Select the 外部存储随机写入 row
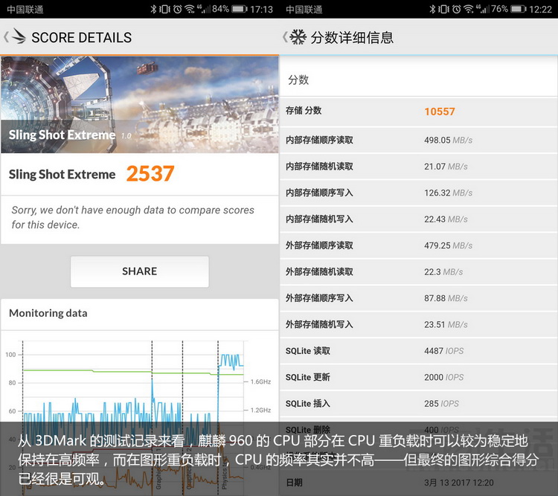The image size is (558, 496). tap(418, 324)
